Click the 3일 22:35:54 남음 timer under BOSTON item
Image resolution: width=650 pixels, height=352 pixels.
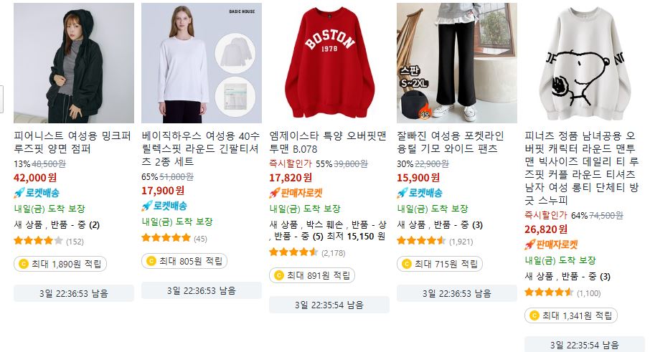pos(329,305)
